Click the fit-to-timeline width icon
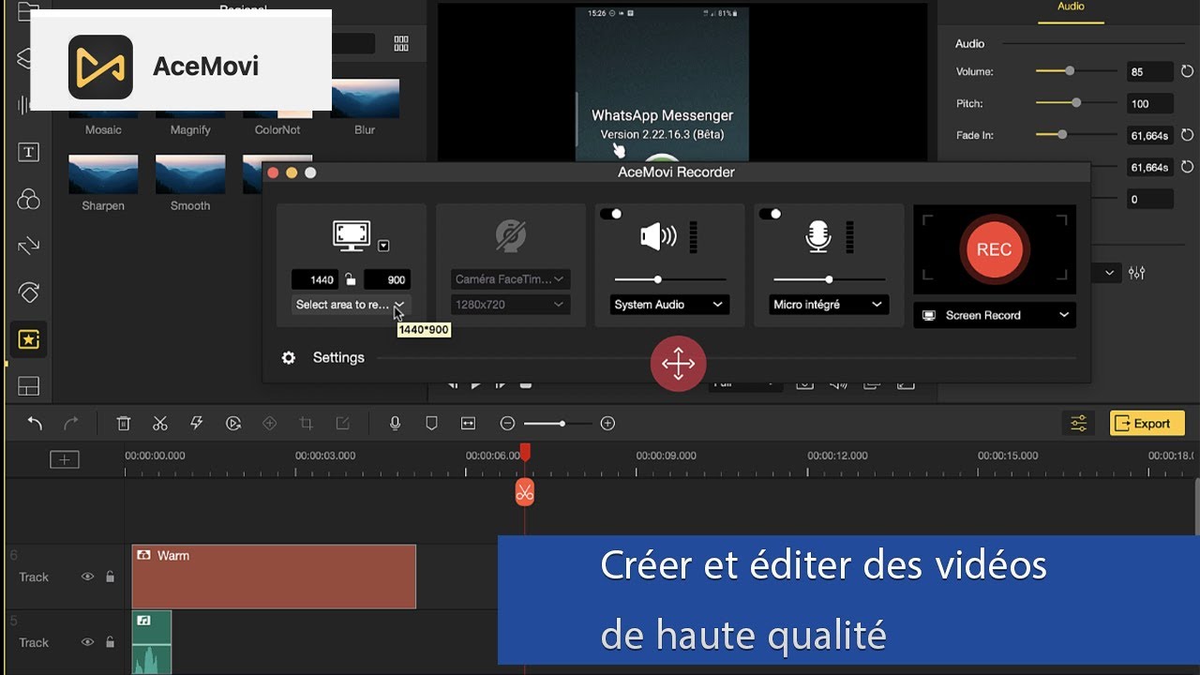 (x=469, y=424)
